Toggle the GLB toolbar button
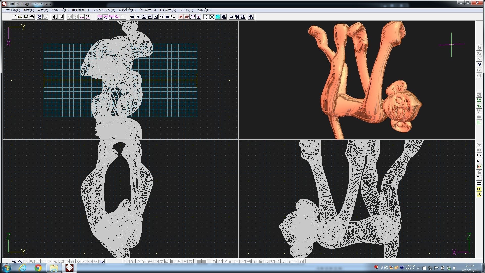The width and height of the screenshot is (485, 273). click(231, 17)
